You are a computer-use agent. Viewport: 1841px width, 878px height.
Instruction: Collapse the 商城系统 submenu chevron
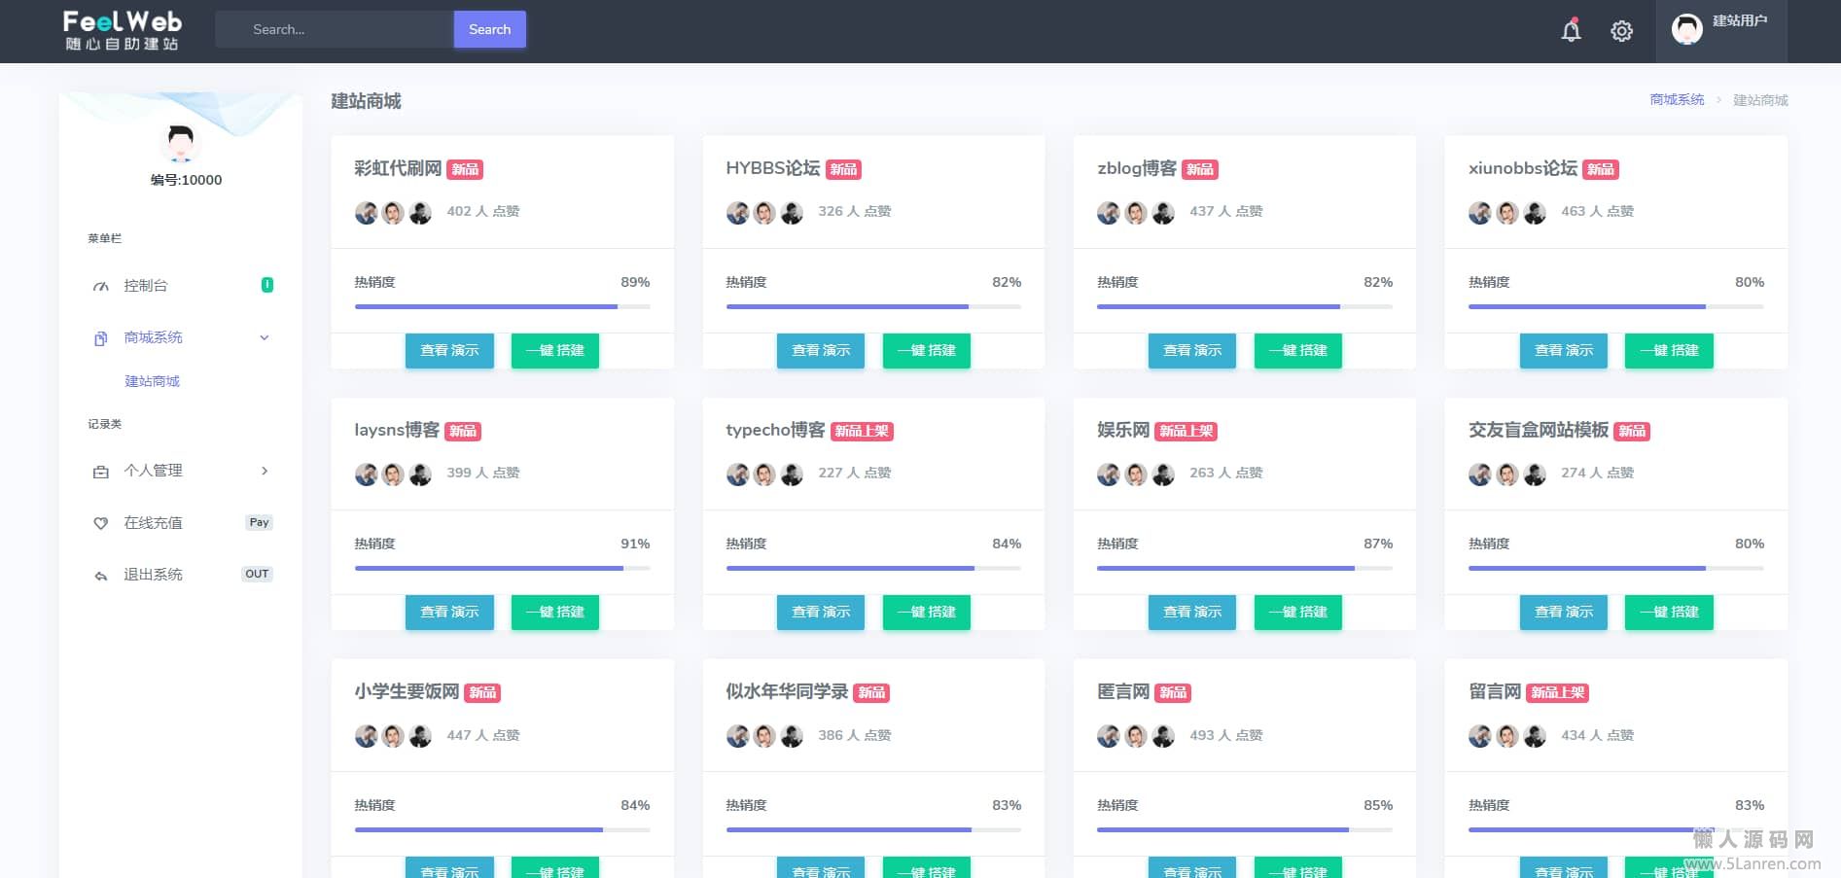pyautogui.click(x=265, y=338)
